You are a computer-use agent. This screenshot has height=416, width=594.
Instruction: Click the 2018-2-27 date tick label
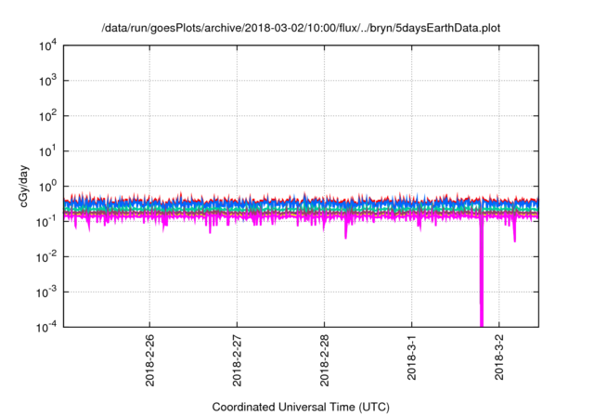[238, 360]
